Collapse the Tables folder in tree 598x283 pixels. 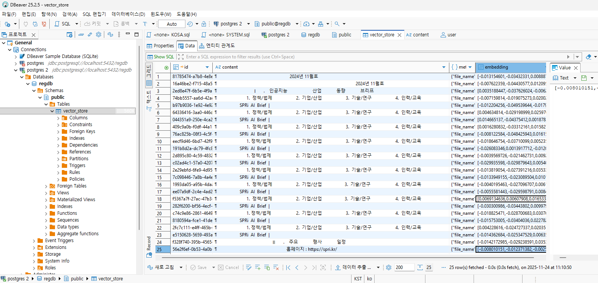(46, 104)
